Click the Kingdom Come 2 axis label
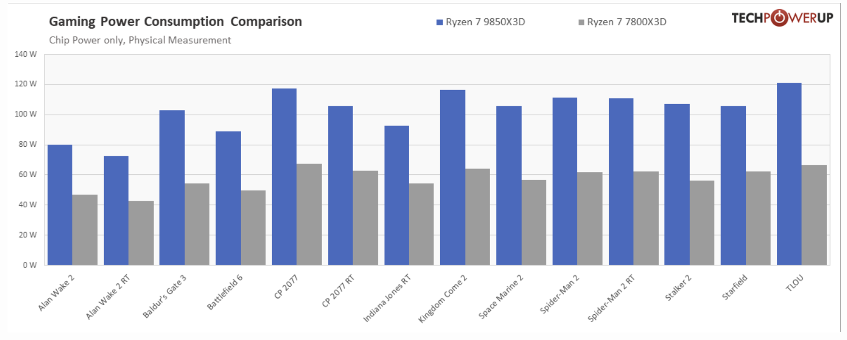Screen dimensions: 847x340 click(x=443, y=298)
